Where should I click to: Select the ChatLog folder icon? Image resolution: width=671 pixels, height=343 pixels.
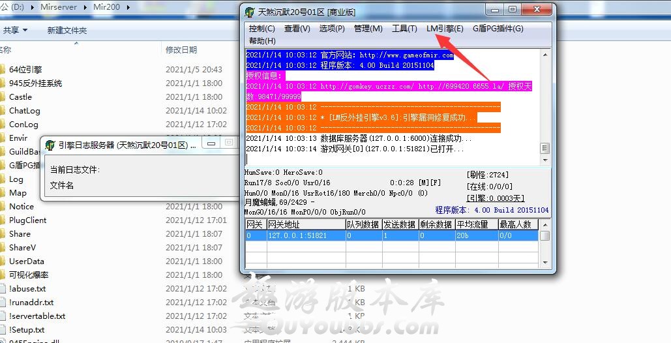click(2, 110)
